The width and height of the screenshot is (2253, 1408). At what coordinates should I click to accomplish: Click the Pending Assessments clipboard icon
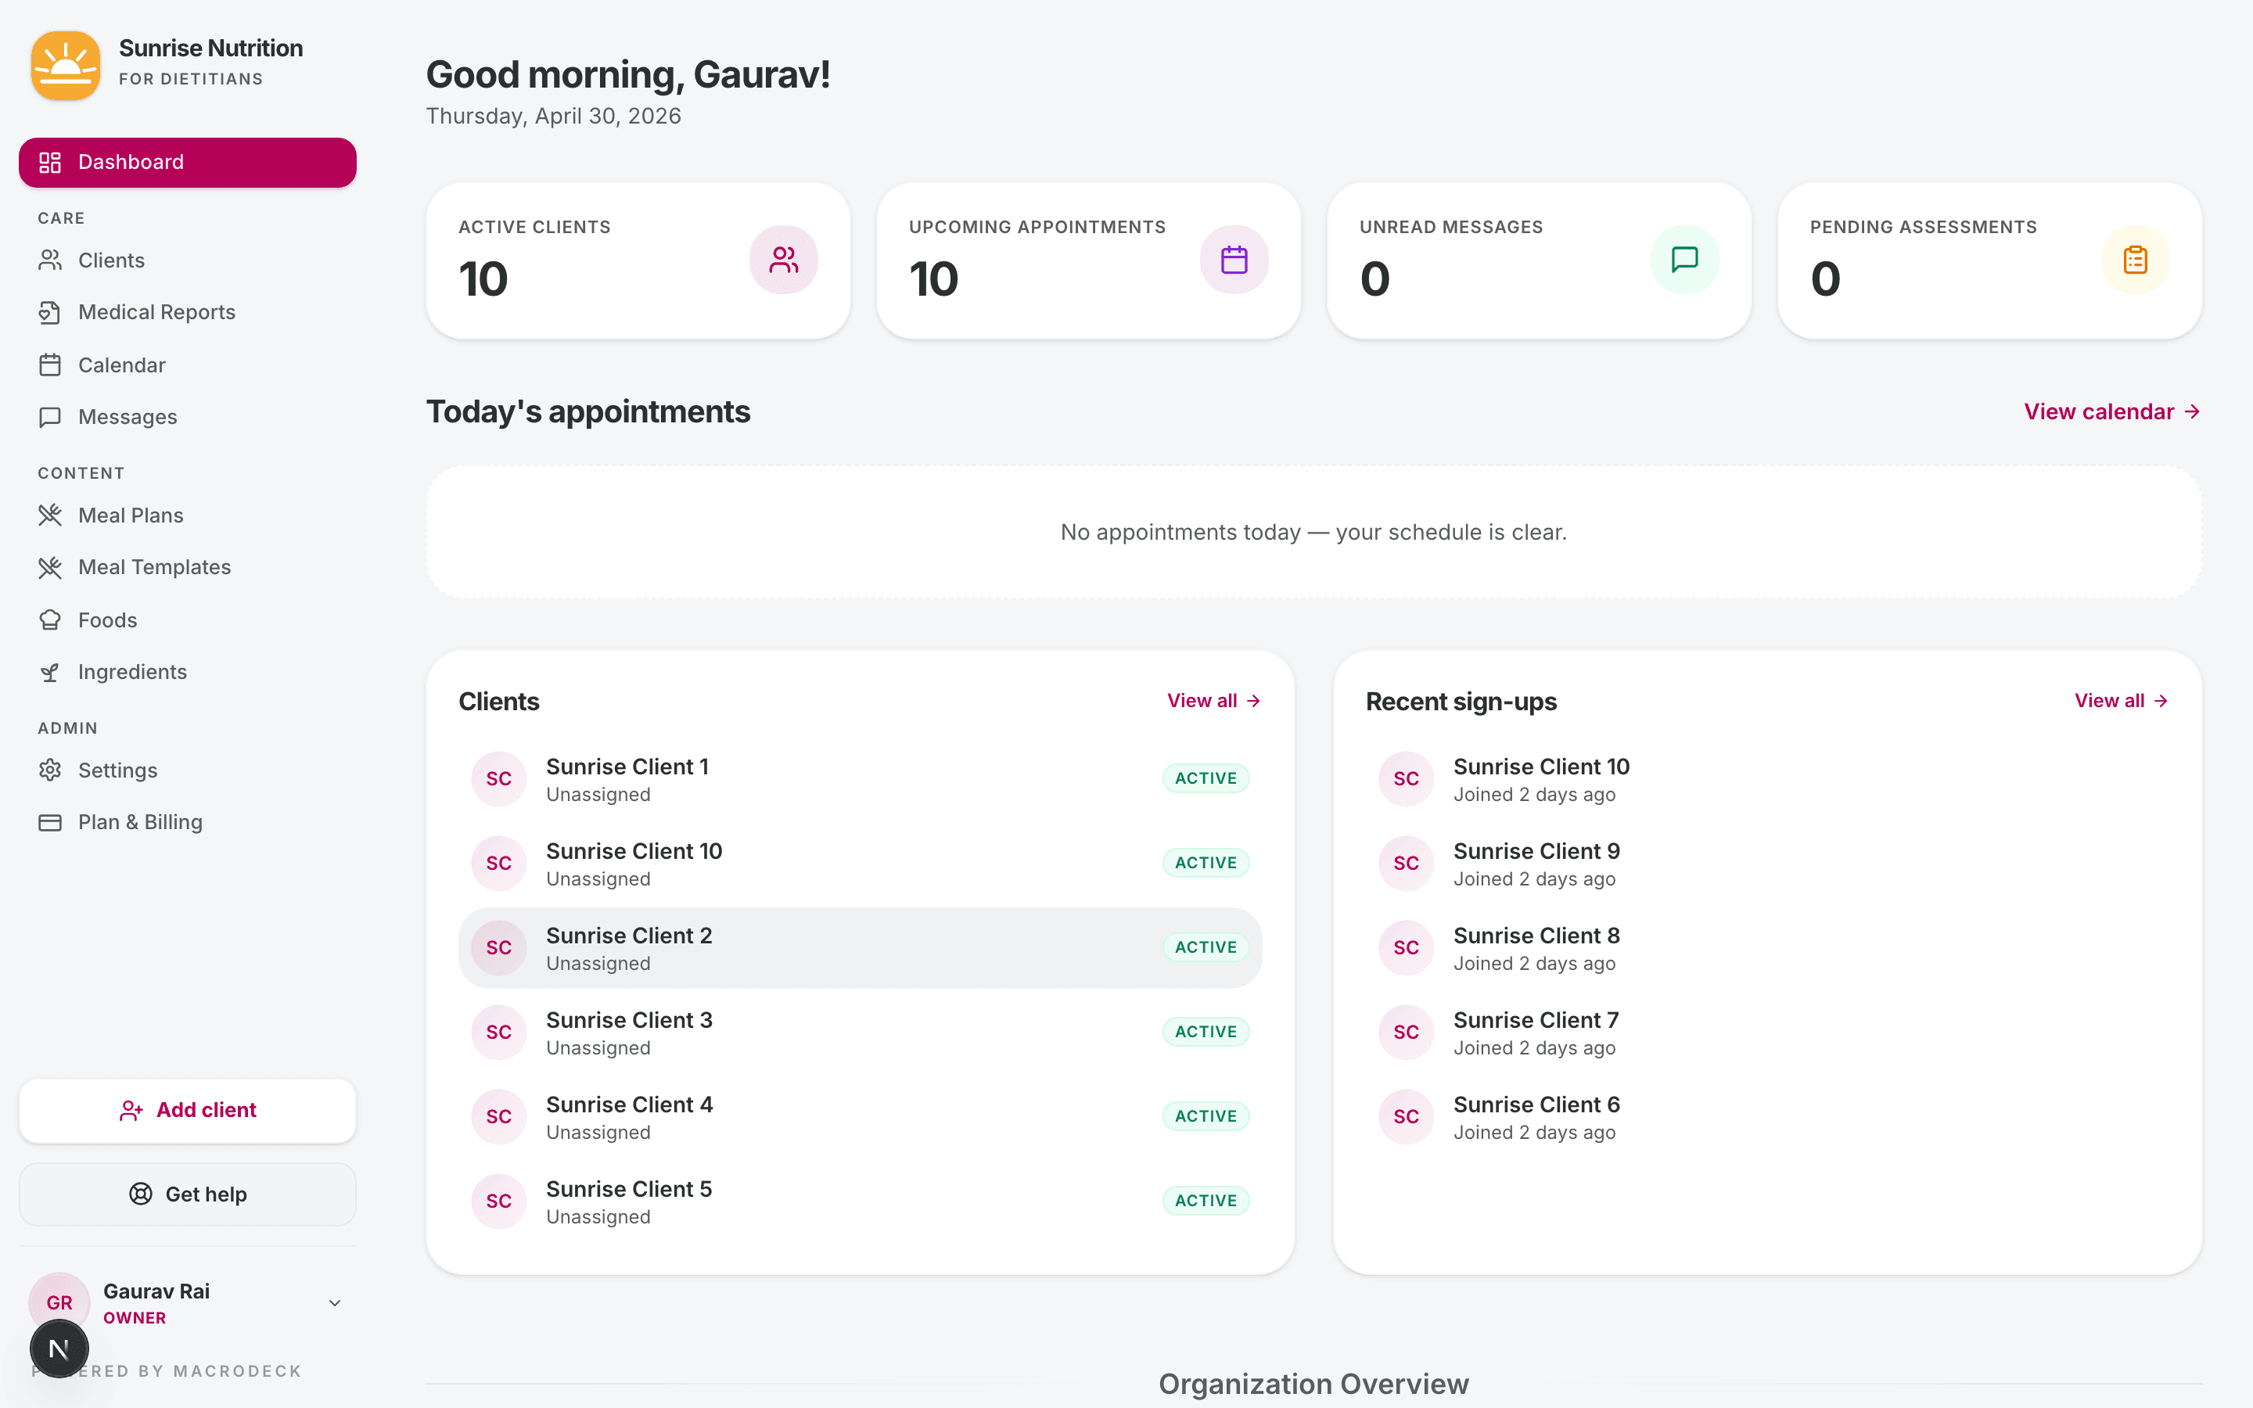[x=2135, y=260]
